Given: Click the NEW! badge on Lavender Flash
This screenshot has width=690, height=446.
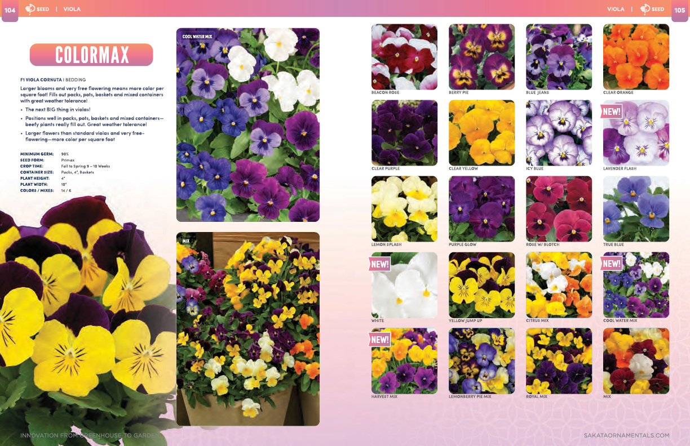Looking at the screenshot, I should tap(611, 111).
